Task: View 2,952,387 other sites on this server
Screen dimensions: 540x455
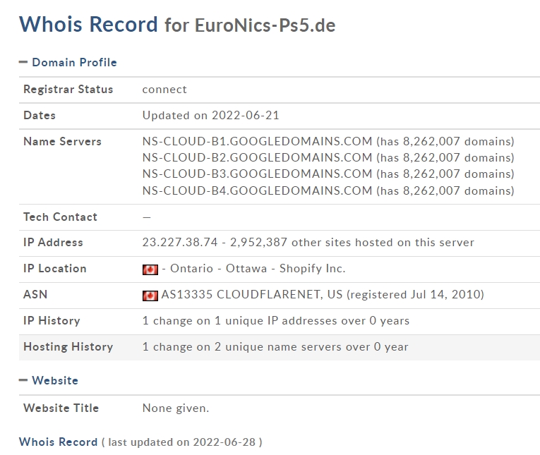Action: tap(352, 242)
